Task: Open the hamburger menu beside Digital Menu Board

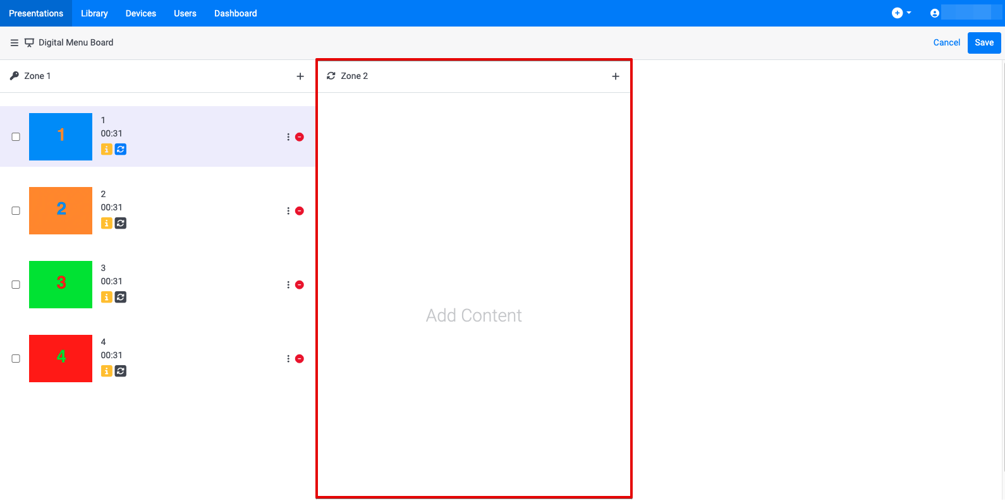Action: point(15,43)
